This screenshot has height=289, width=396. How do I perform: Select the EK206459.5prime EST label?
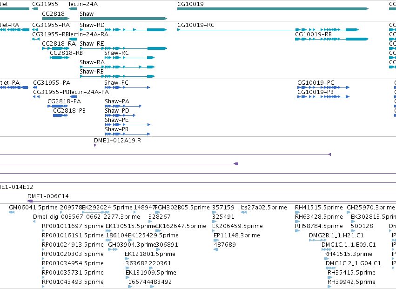click(x=237, y=226)
